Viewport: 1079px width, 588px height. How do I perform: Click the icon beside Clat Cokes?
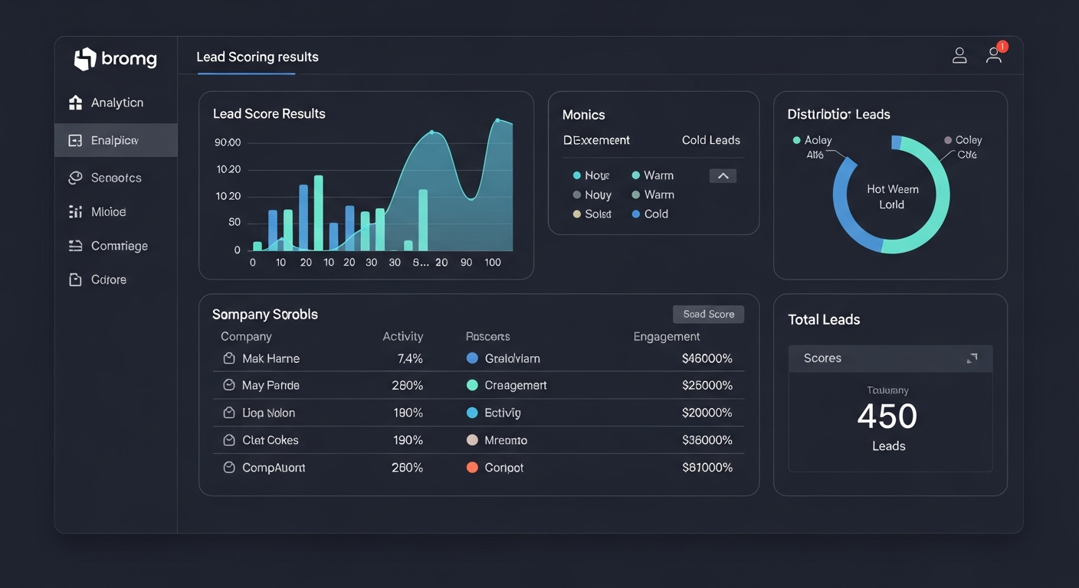(228, 440)
